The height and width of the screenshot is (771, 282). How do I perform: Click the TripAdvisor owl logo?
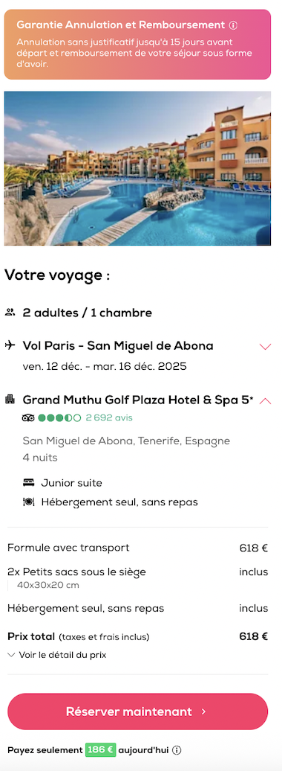(28, 418)
